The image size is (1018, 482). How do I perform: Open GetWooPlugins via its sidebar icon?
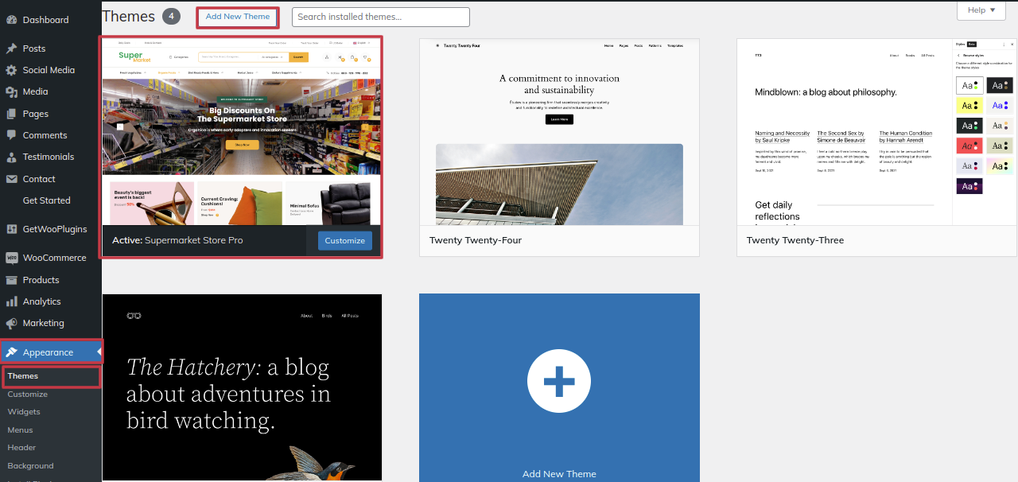[11, 229]
